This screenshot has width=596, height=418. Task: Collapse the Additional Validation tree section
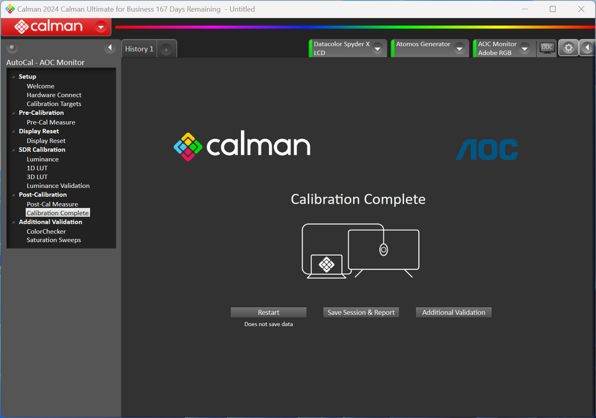(14, 222)
